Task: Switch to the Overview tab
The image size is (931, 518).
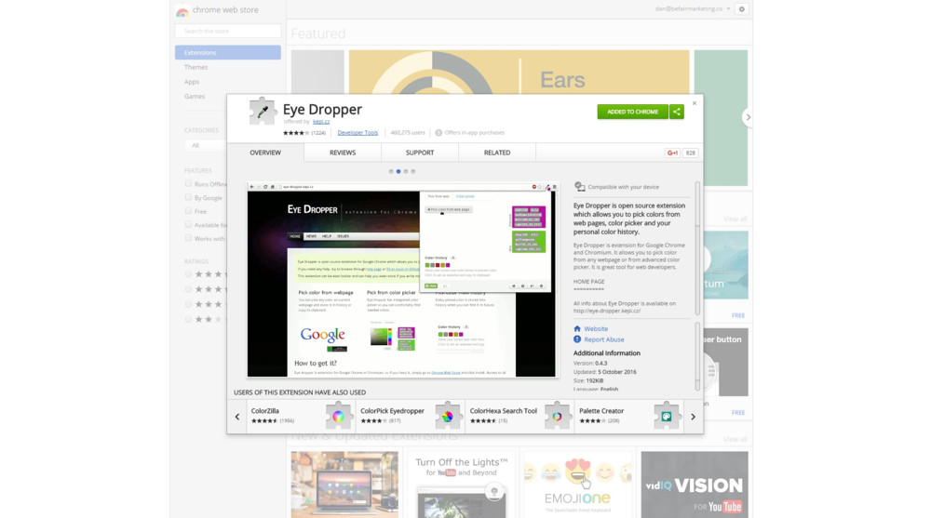Action: (x=265, y=153)
